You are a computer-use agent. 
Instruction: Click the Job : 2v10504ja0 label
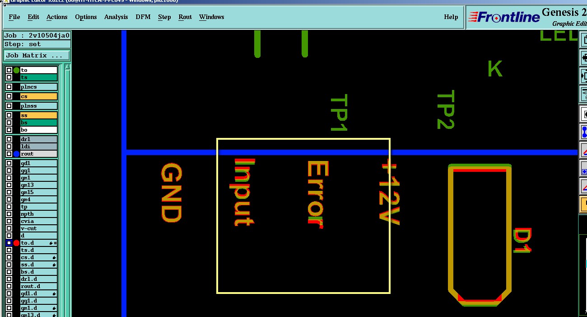[37, 35]
